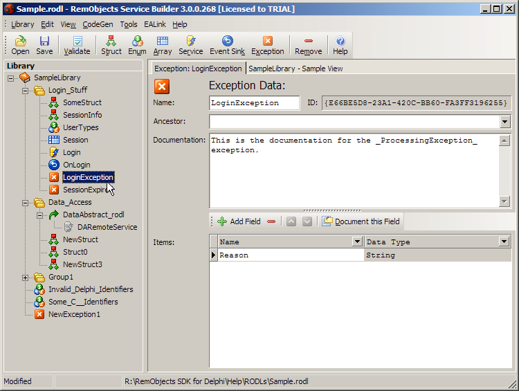Select SessionInfo struct in tree
This screenshot has height=391, width=519.
coord(82,115)
